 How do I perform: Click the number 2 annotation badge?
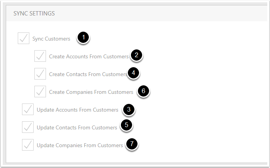[136, 55]
